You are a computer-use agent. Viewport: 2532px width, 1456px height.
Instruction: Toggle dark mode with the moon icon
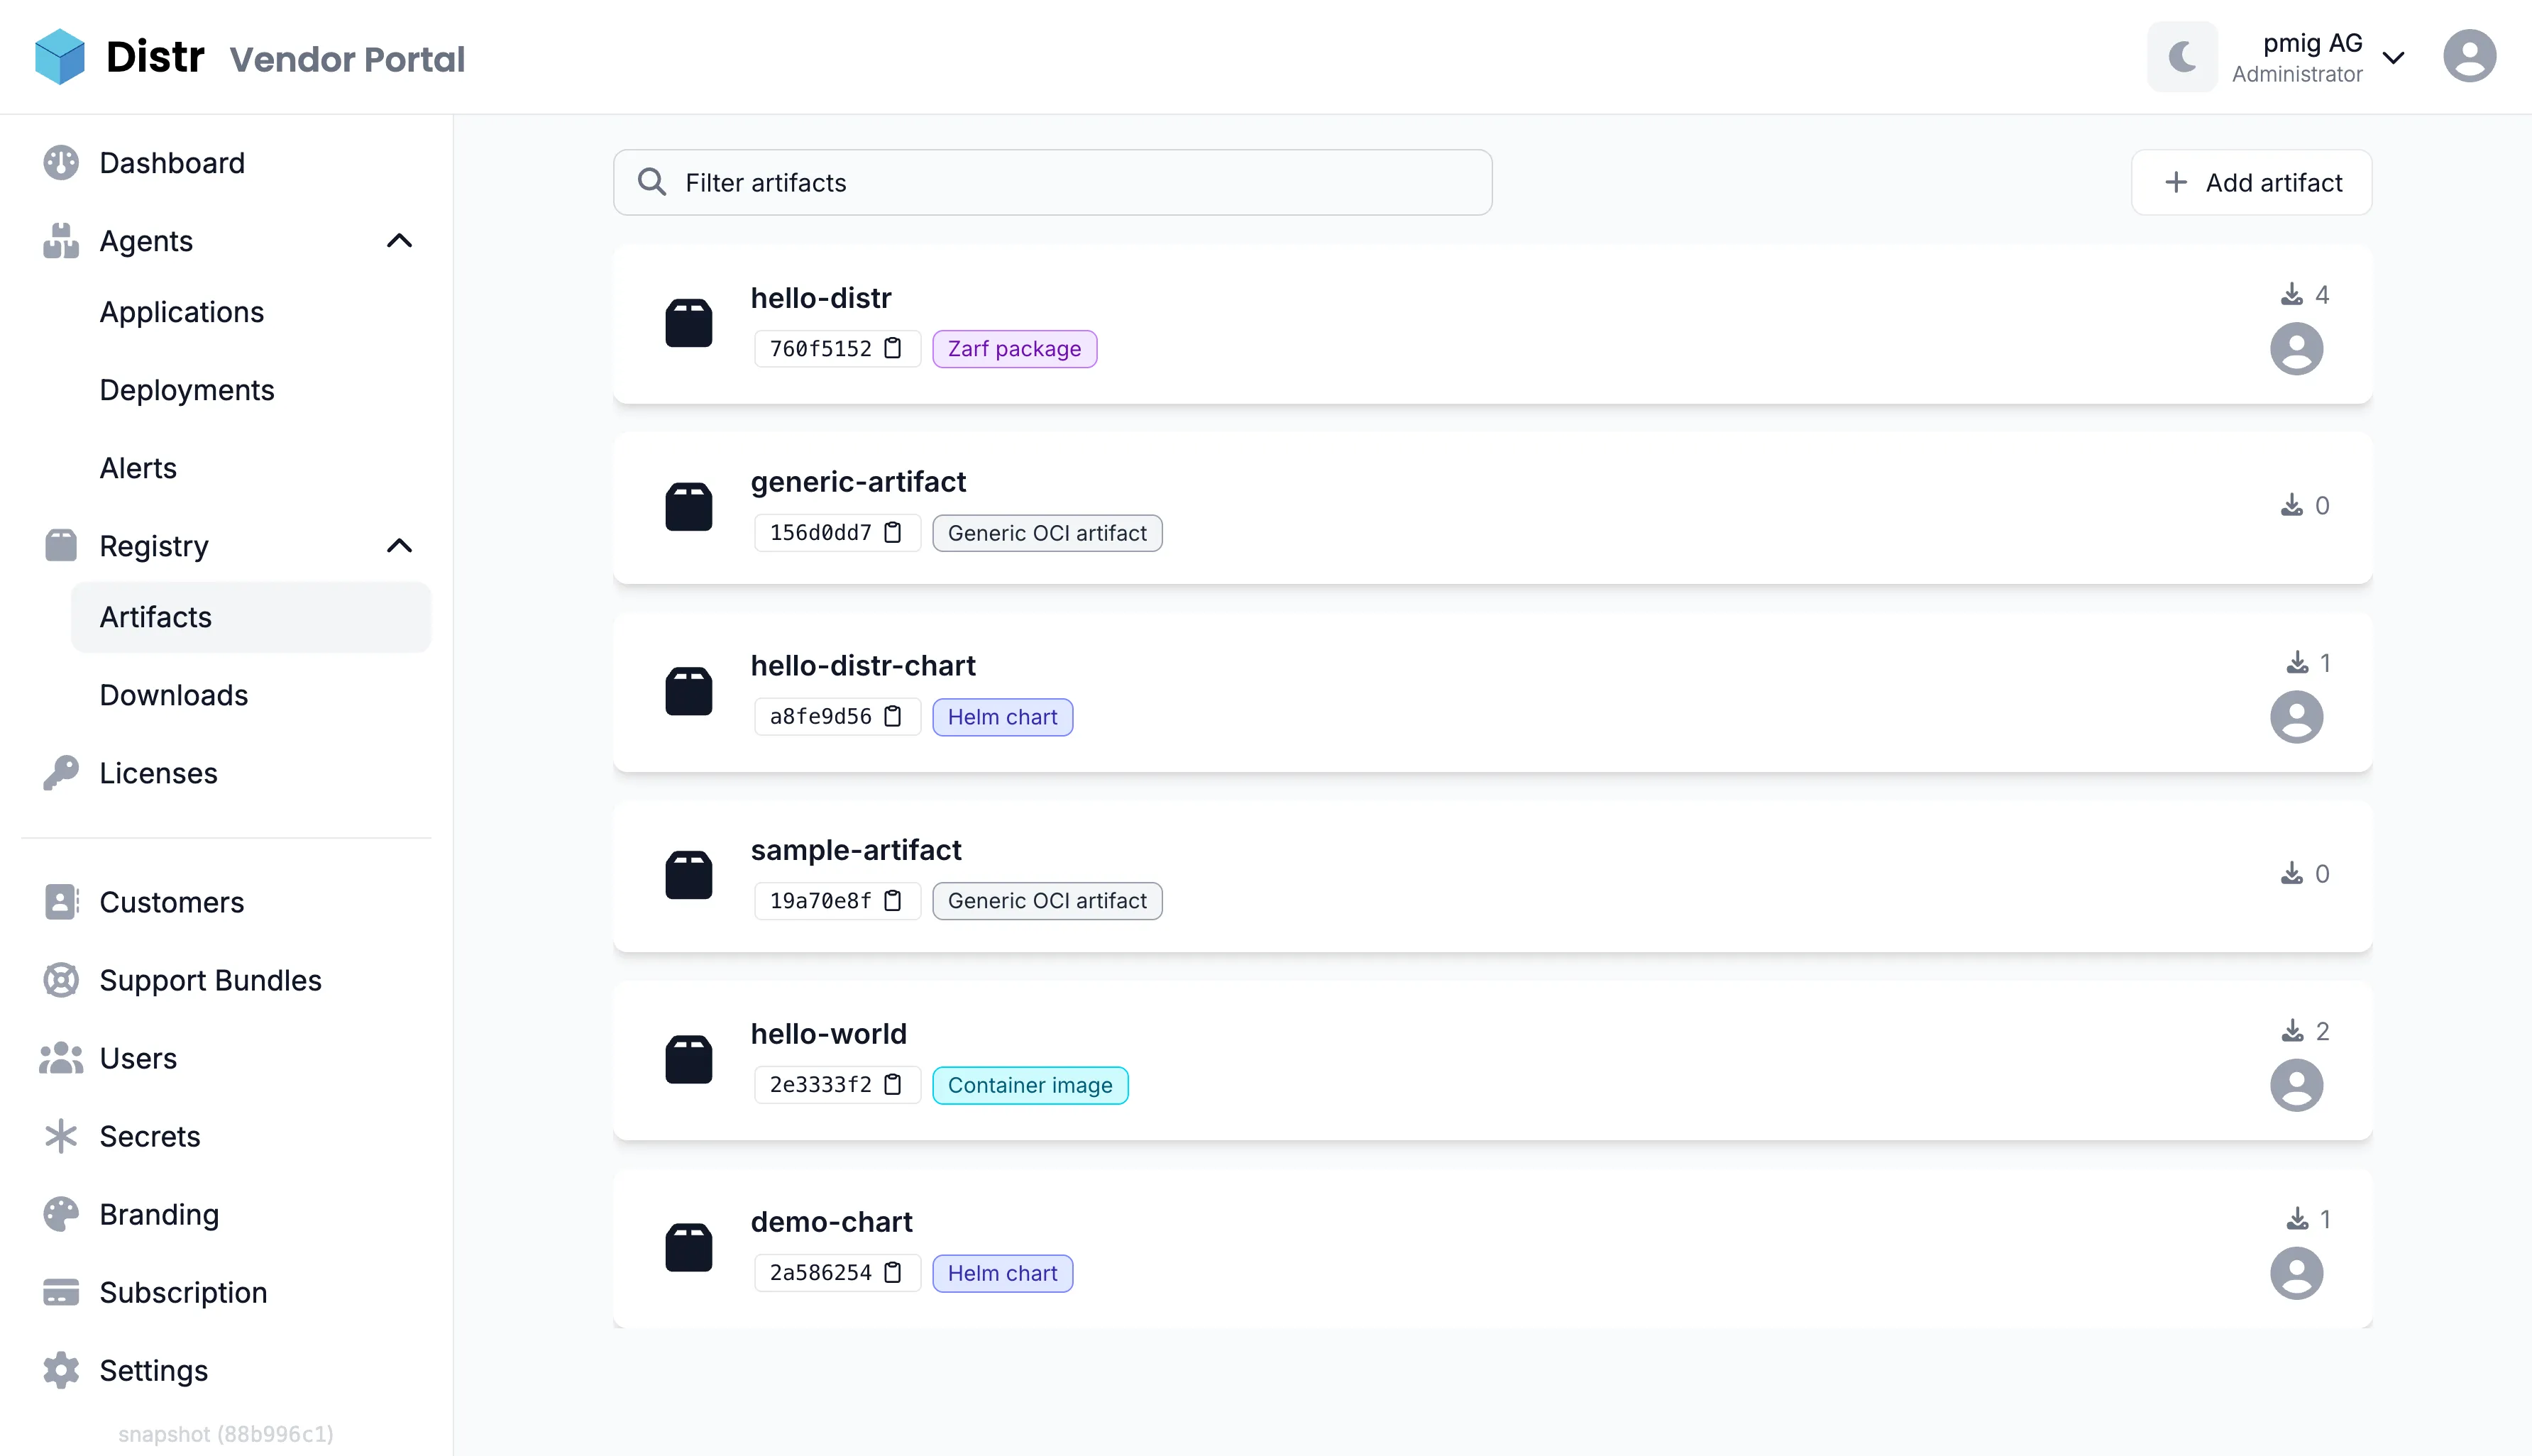2182,57
